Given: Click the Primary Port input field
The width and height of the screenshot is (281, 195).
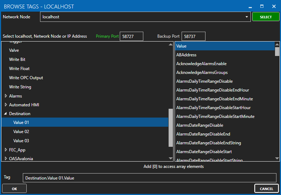Looking at the screenshot, I should point(131,36).
